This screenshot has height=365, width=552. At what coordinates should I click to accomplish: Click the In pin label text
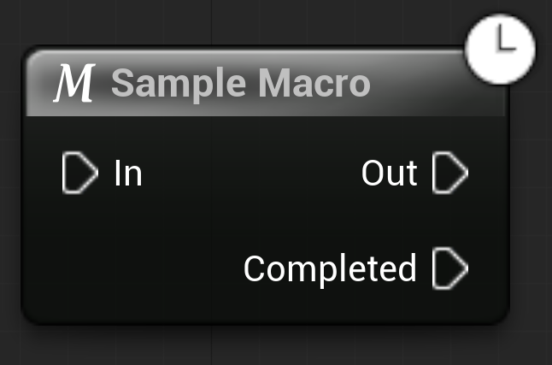[128, 173]
